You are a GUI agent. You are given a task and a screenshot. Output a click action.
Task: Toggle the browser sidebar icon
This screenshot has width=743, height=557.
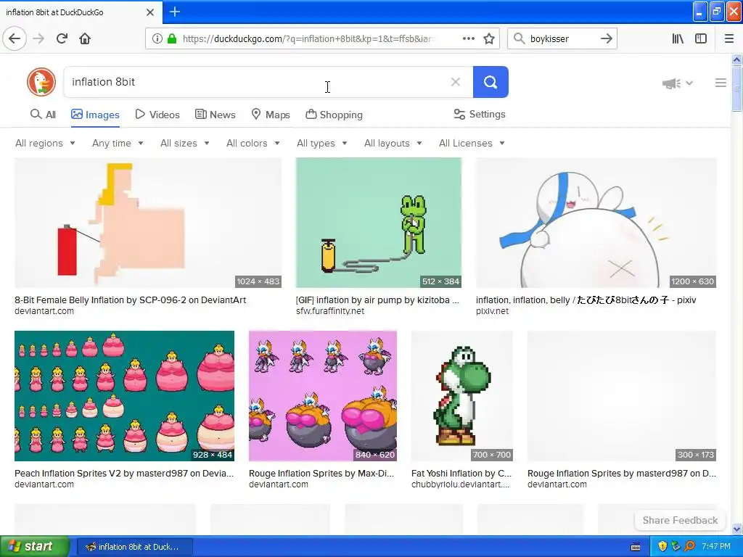tap(701, 38)
